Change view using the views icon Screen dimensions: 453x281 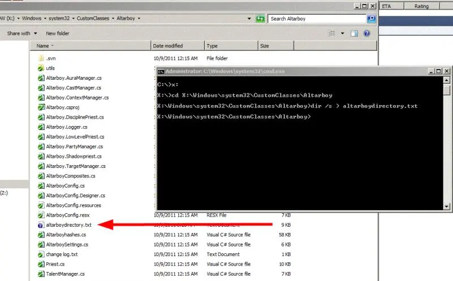(332, 33)
